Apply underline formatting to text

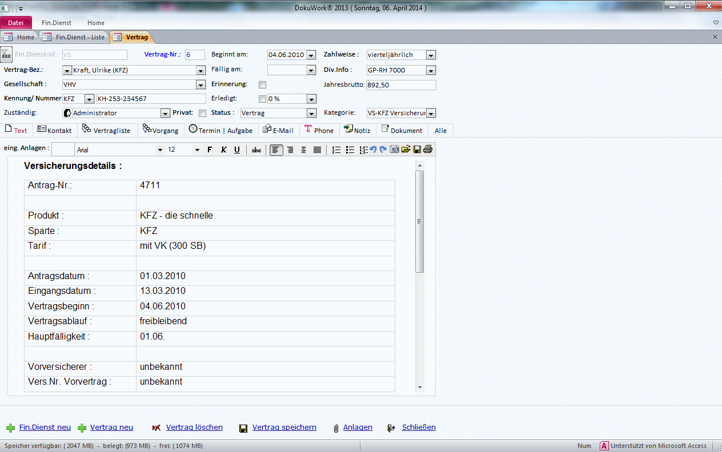pos(237,150)
